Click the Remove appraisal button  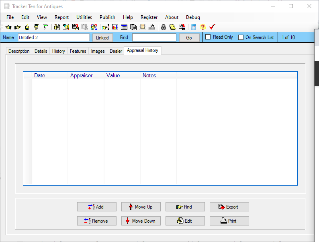[97, 221]
